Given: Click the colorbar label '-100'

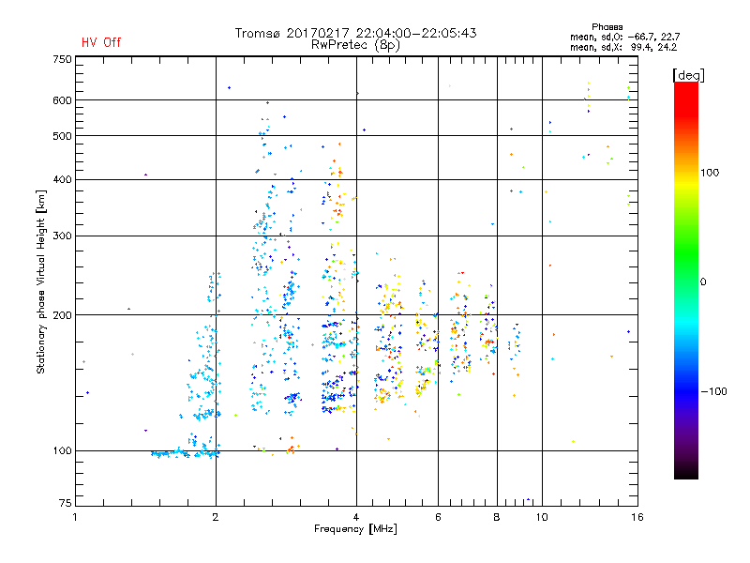Looking at the screenshot, I should (x=713, y=391).
